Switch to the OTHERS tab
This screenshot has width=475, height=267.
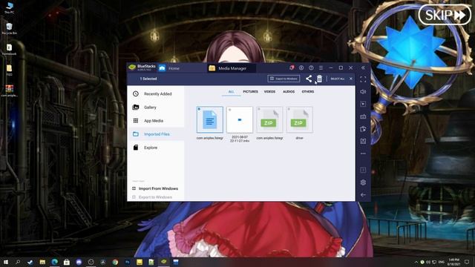pyautogui.click(x=308, y=91)
